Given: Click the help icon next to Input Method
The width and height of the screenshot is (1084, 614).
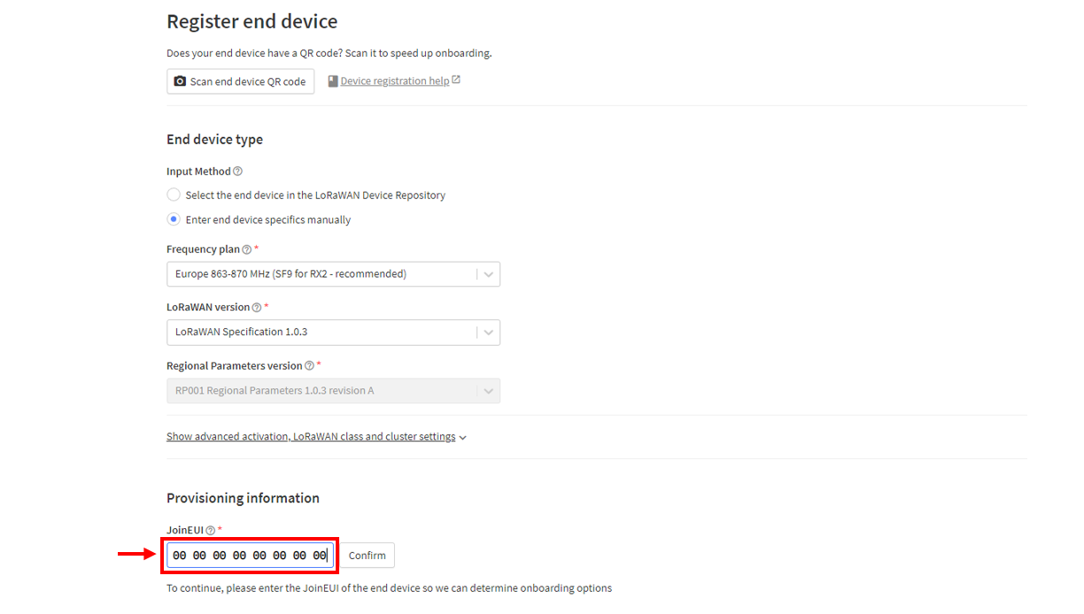Looking at the screenshot, I should pyautogui.click(x=237, y=172).
